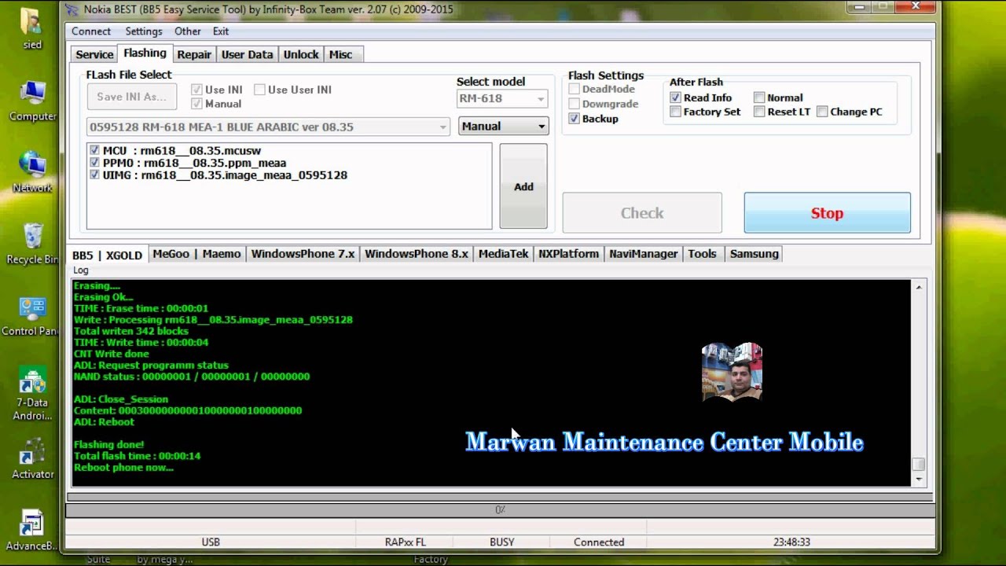Open the Computer desktop icon
The width and height of the screenshot is (1006, 566).
(32, 101)
